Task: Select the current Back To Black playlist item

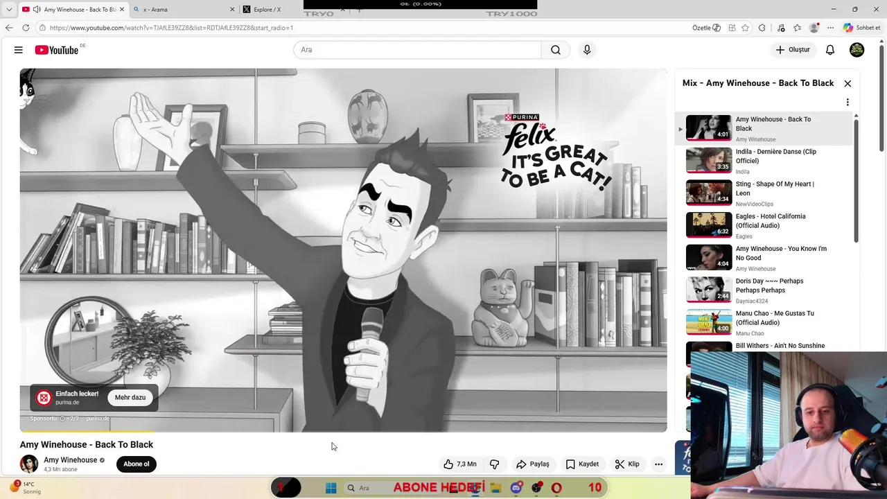Action: pyautogui.click(x=765, y=128)
